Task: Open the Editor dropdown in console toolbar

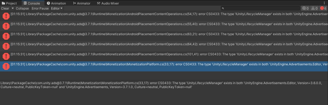Action: [x=57, y=8]
